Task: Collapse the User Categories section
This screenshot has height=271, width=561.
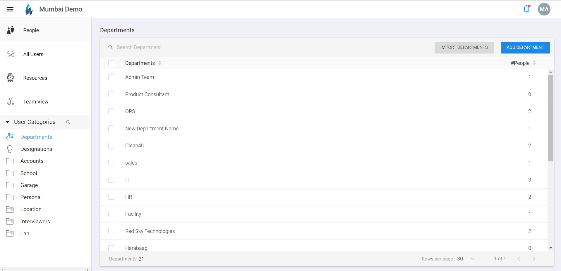Action: pyautogui.click(x=8, y=122)
